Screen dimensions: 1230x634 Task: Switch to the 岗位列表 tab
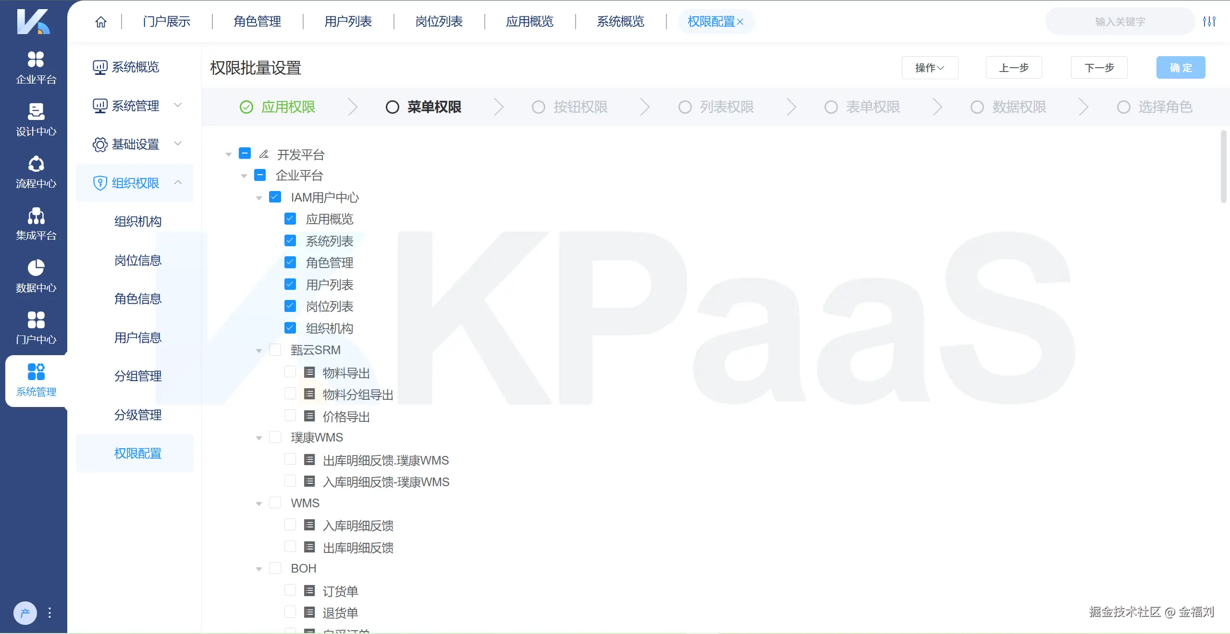coord(438,21)
